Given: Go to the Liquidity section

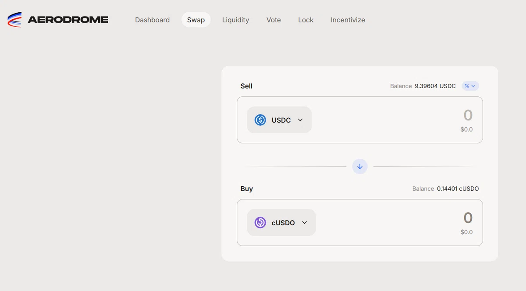Looking at the screenshot, I should (x=235, y=20).
